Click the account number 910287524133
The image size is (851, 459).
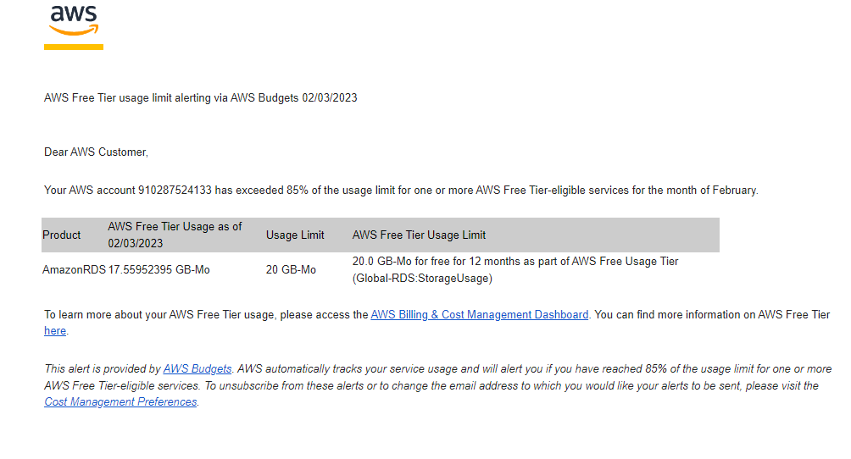[175, 191]
